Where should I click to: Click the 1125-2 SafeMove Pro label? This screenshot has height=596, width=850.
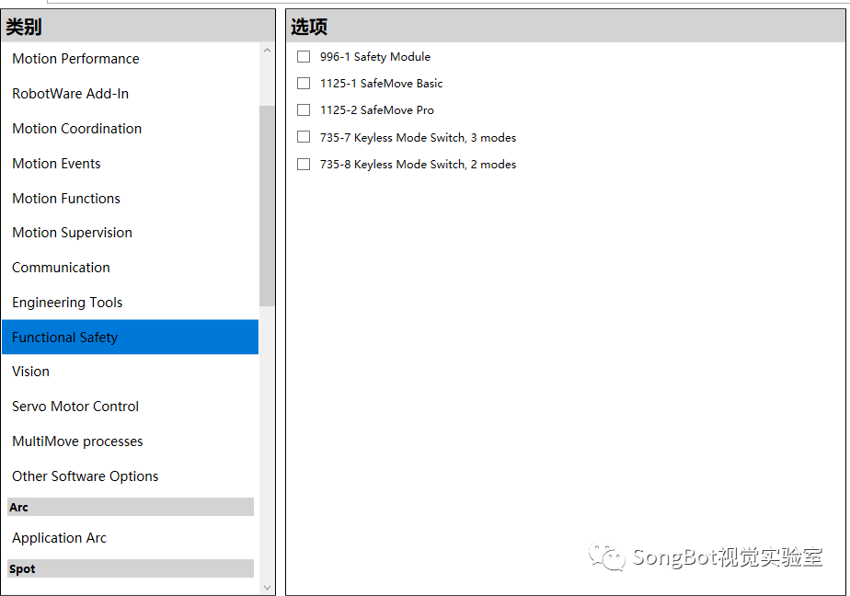[377, 110]
